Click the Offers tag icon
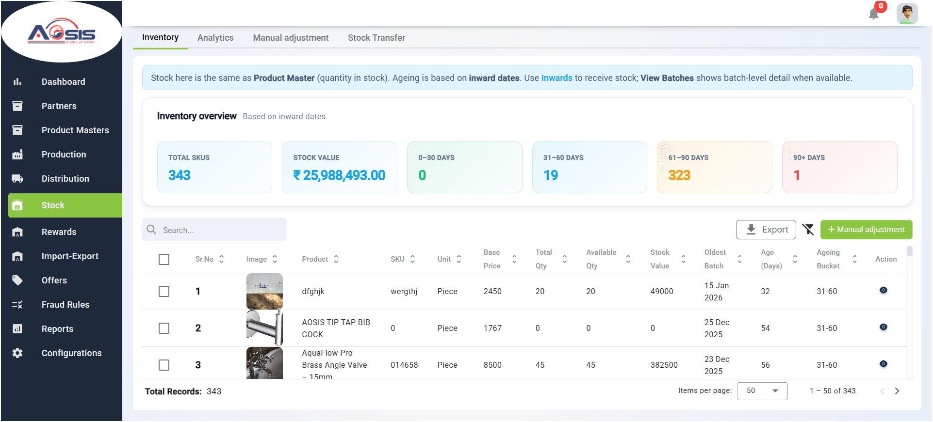933x422 pixels. click(17, 281)
